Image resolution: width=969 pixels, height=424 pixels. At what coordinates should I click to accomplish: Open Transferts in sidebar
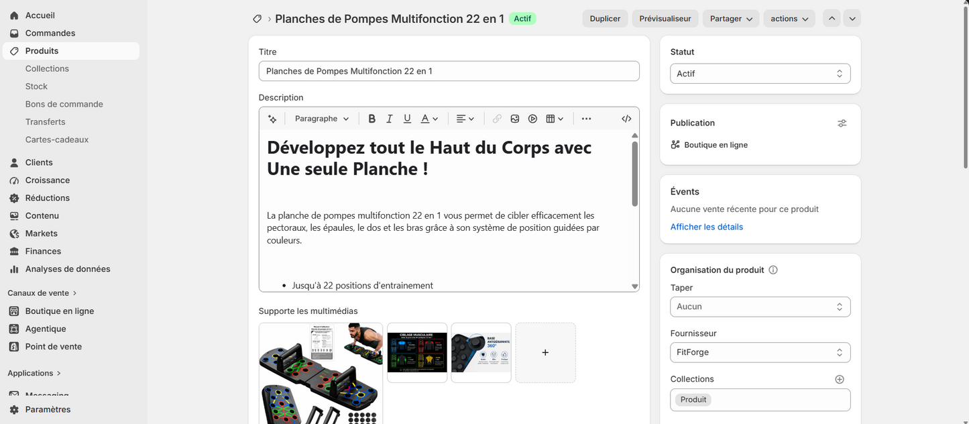(46, 122)
